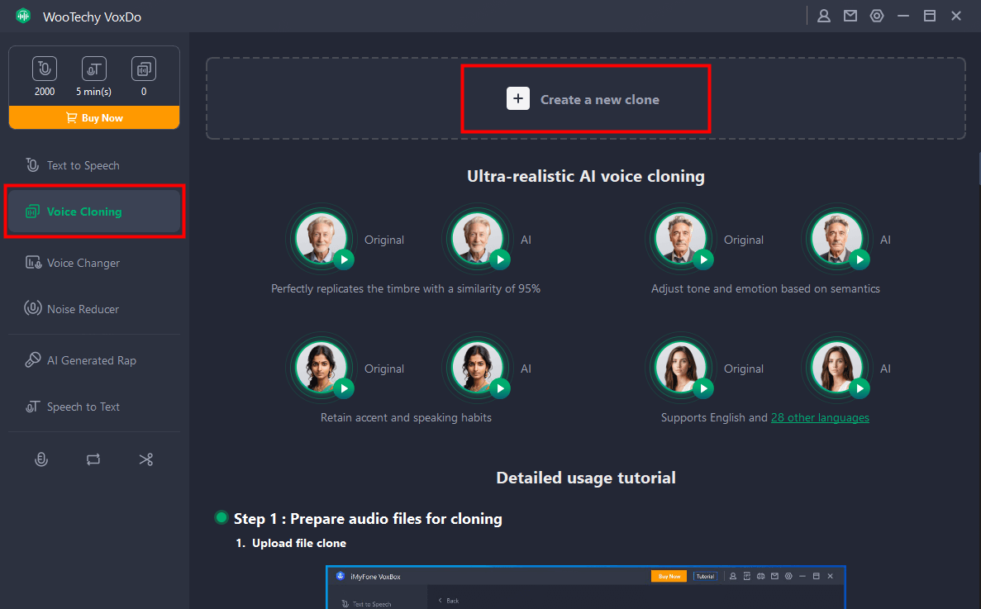Open settings hexagon icon in title bar

pyautogui.click(x=877, y=16)
